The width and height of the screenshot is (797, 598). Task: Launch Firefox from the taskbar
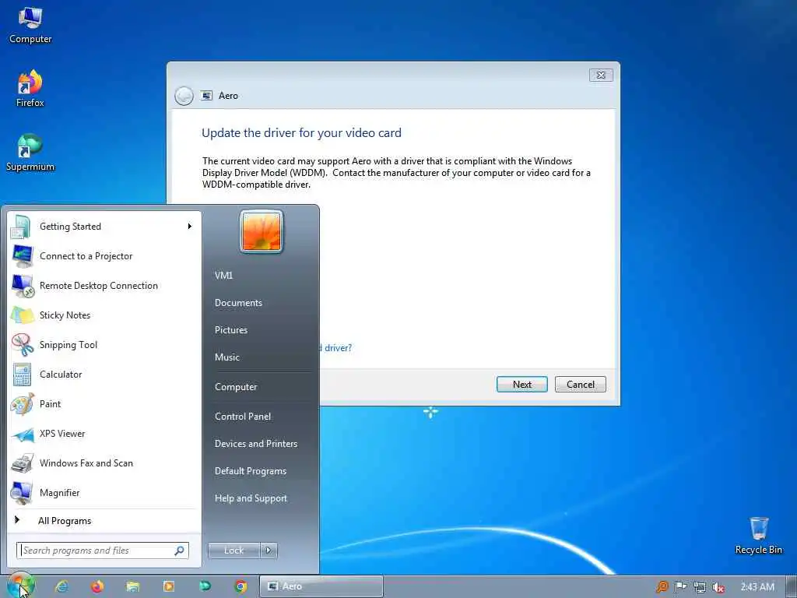(x=97, y=586)
